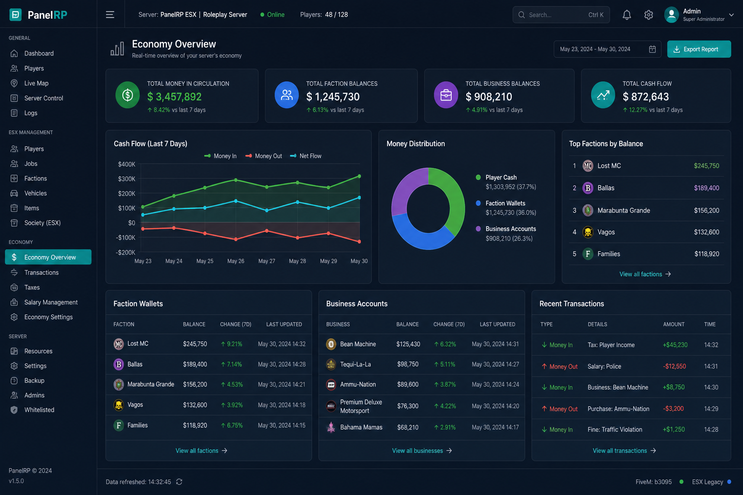
Task: Toggle Net Flow series in chart legend
Action: click(x=306, y=156)
